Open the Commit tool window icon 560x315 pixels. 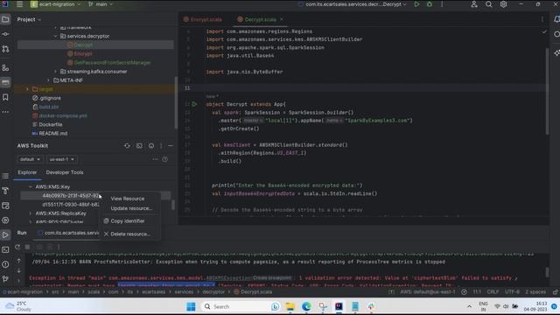[x=5, y=34]
